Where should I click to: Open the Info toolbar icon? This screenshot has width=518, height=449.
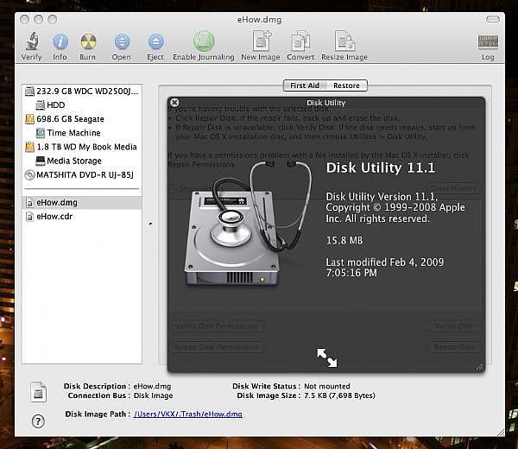[60, 41]
